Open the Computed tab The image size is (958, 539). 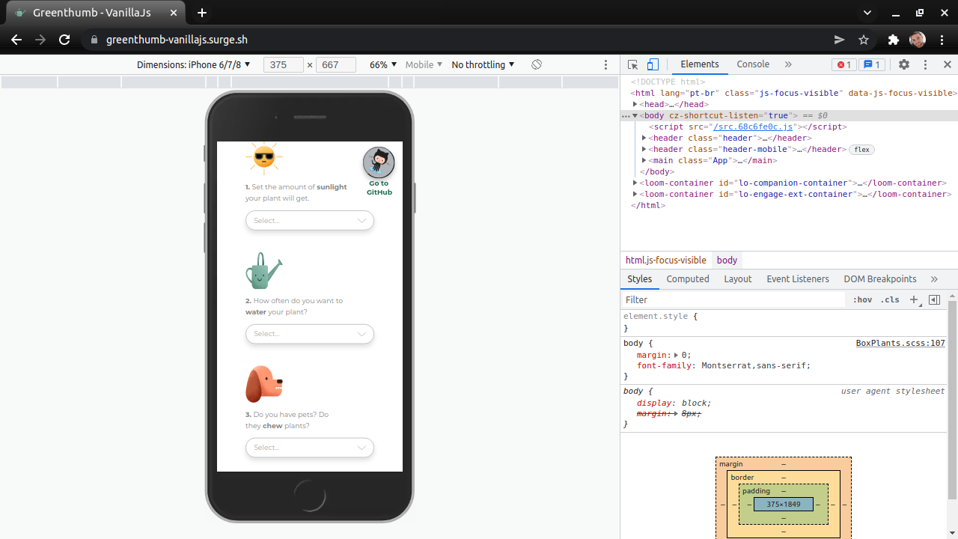click(688, 278)
